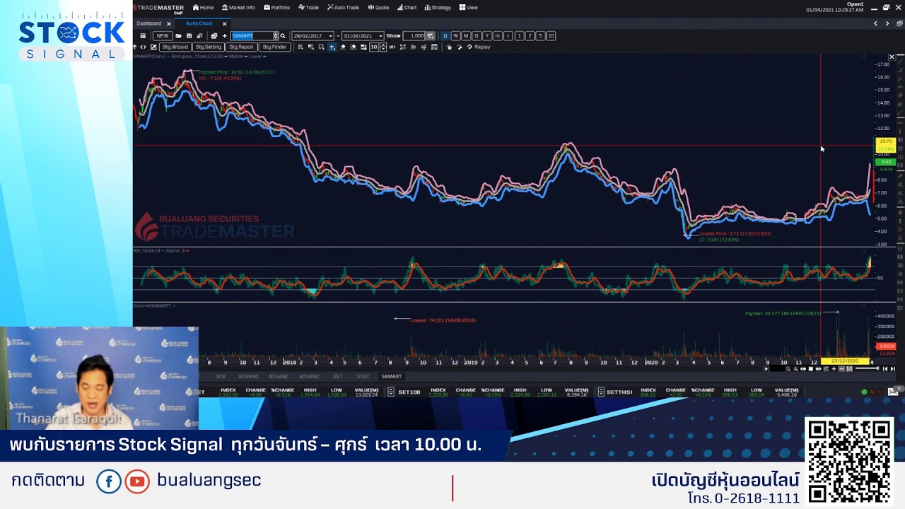Click the up arrow icon in strategy toolbar
Viewport: 905px width, 509px height.
point(135,47)
